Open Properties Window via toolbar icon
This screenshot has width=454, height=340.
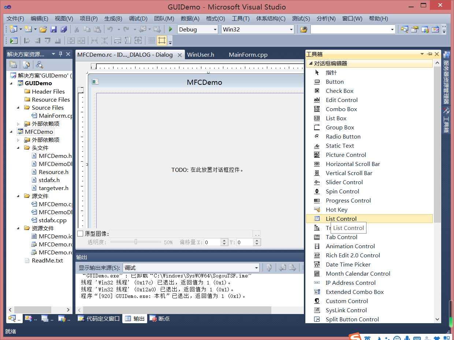pos(414,29)
